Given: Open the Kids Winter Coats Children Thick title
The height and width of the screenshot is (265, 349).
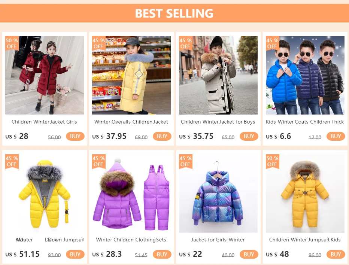Looking at the screenshot, I should [305, 122].
